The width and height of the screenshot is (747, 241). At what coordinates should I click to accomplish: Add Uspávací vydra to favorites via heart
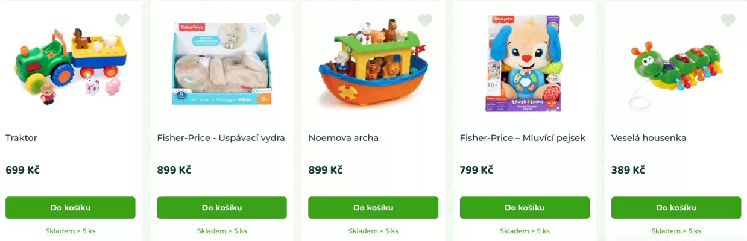coord(274,20)
